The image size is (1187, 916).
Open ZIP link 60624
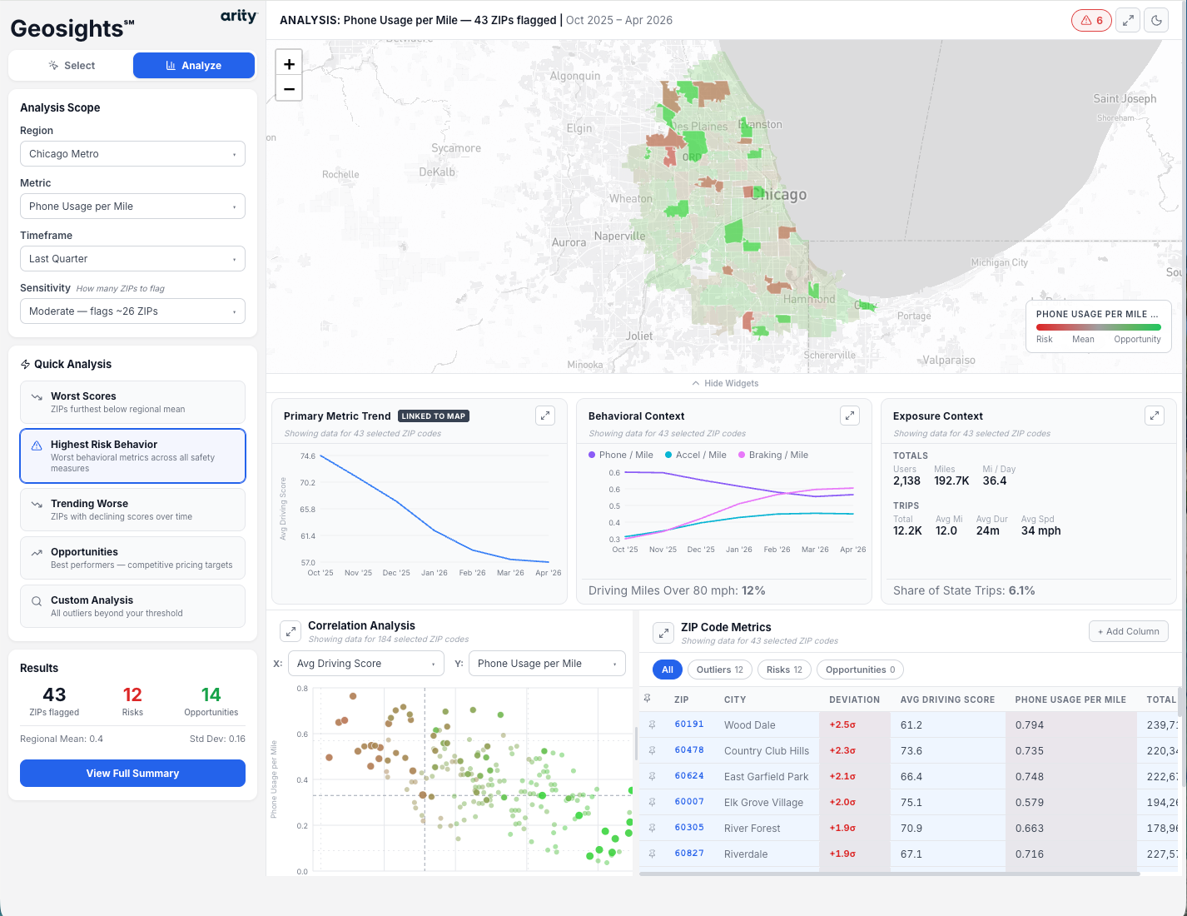689,776
